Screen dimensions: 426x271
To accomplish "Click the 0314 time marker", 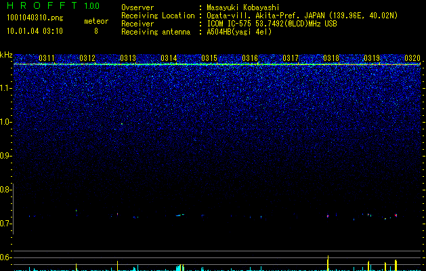I will [169, 58].
